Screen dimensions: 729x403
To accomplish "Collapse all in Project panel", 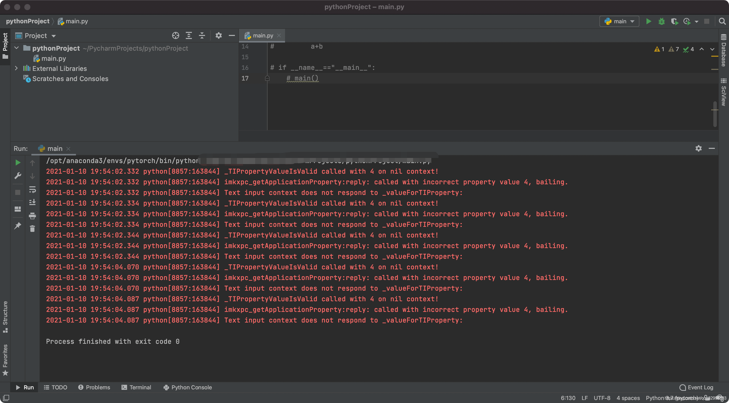I will point(202,36).
